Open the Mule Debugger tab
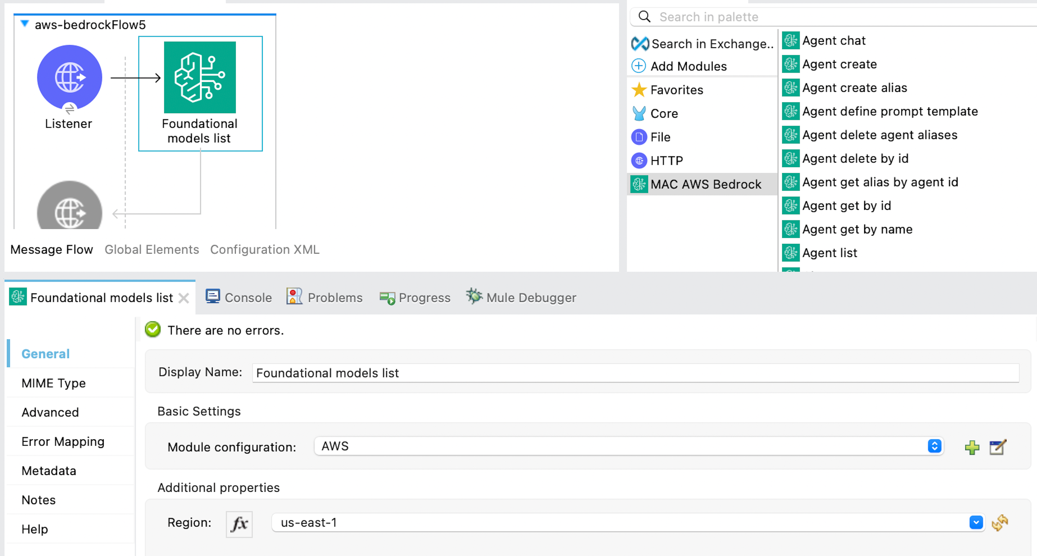Screen dimensions: 1037x556 pyautogui.click(x=521, y=298)
